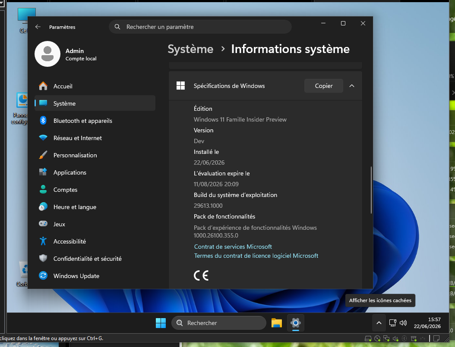
Task: Click the Windows logo in Spécifications header
Action: click(180, 86)
